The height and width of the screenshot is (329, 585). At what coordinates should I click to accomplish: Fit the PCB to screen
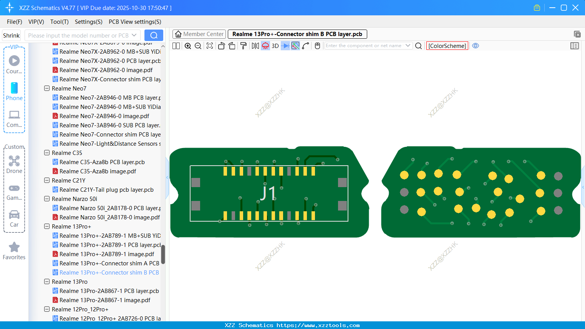click(210, 46)
